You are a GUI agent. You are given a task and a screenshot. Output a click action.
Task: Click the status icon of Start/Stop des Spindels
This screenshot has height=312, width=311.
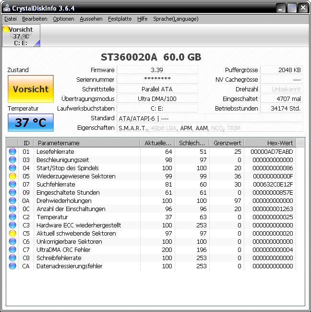tap(12, 168)
